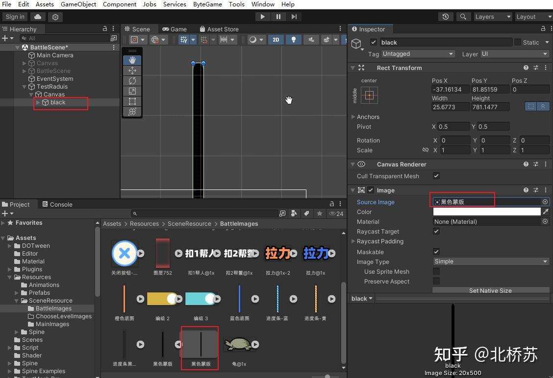Switch to the Asset Store tab
The width and height of the screenshot is (553, 378).
pyautogui.click(x=219, y=29)
